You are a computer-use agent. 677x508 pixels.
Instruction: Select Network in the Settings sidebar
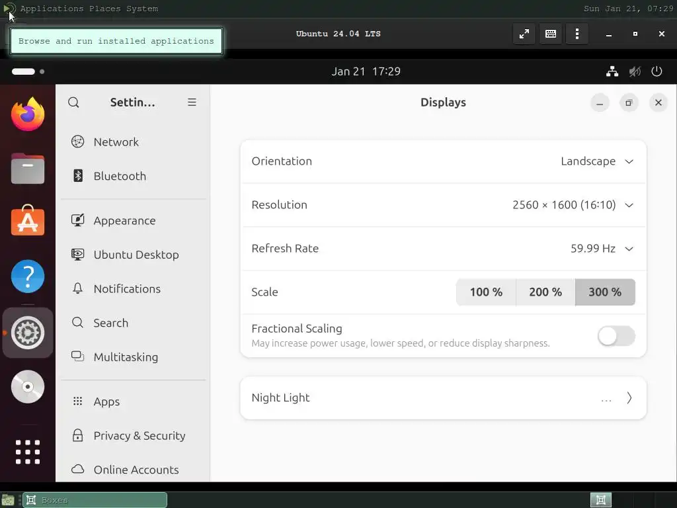tap(133, 142)
